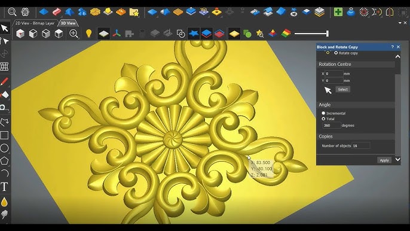Click the panel's up chevron arrow

(x=397, y=57)
